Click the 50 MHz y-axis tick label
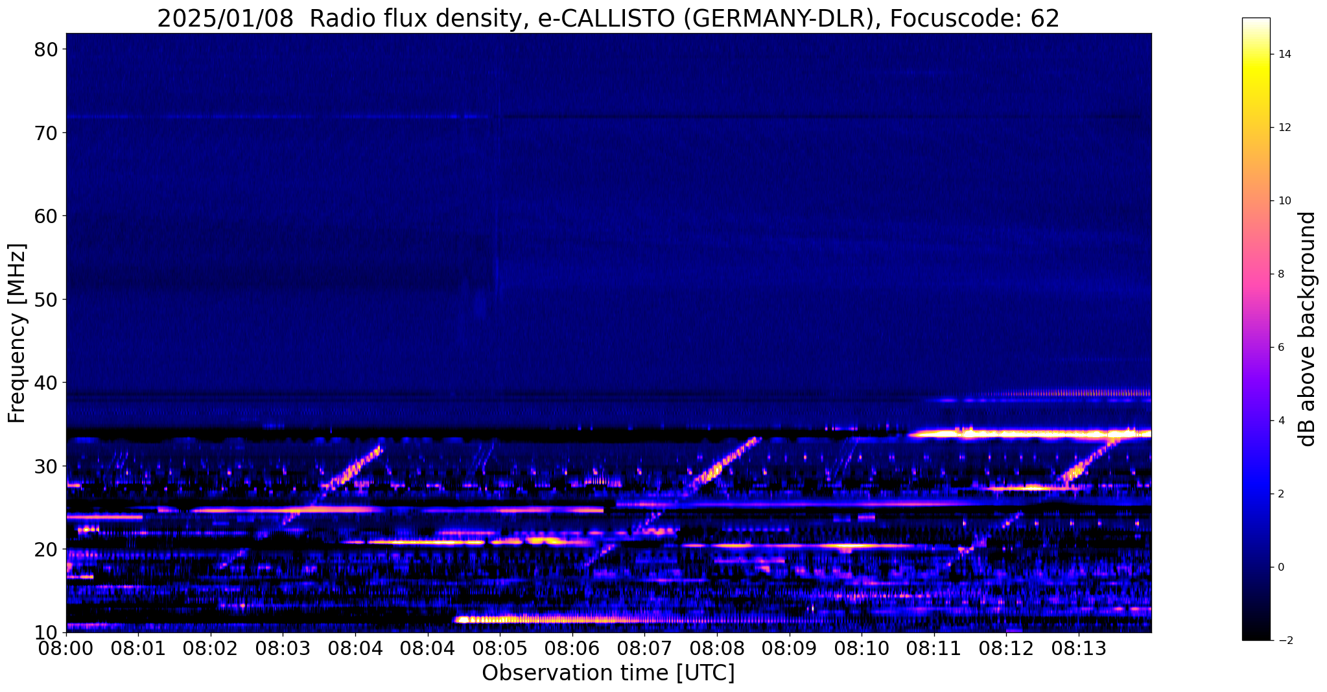The width and height of the screenshot is (1327, 692). (46, 300)
